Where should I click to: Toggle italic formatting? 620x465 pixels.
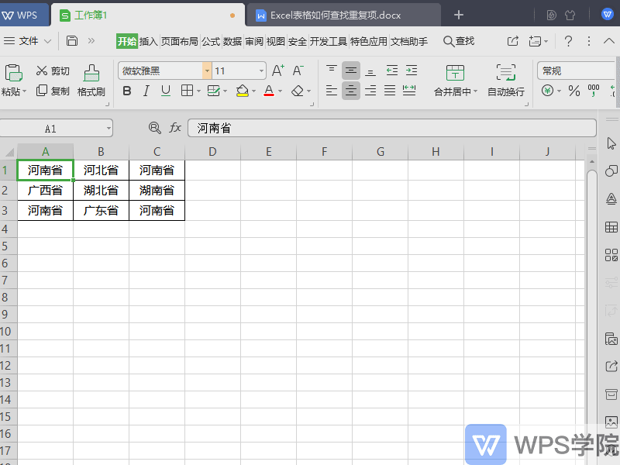(x=146, y=91)
